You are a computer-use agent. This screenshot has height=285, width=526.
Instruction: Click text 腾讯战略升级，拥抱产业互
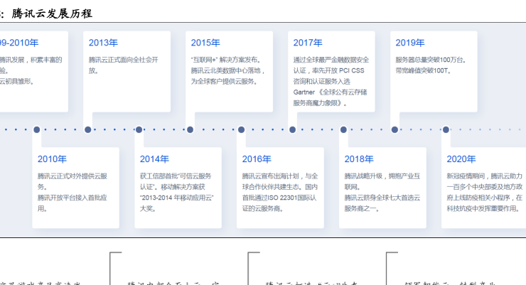point(382,176)
